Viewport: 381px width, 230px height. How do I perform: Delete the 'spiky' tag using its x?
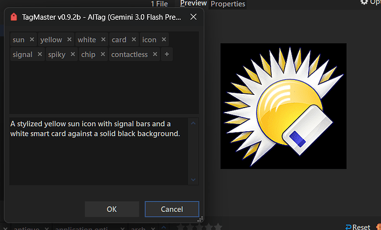point(72,55)
